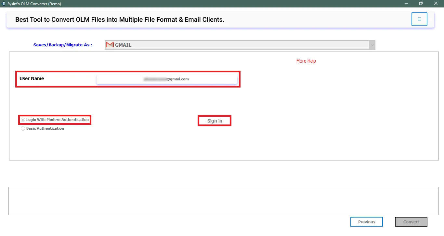Open the GMAIL format combo box

[240, 45]
